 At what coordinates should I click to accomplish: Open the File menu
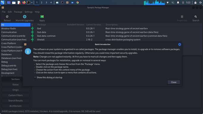[x=4, y=12]
